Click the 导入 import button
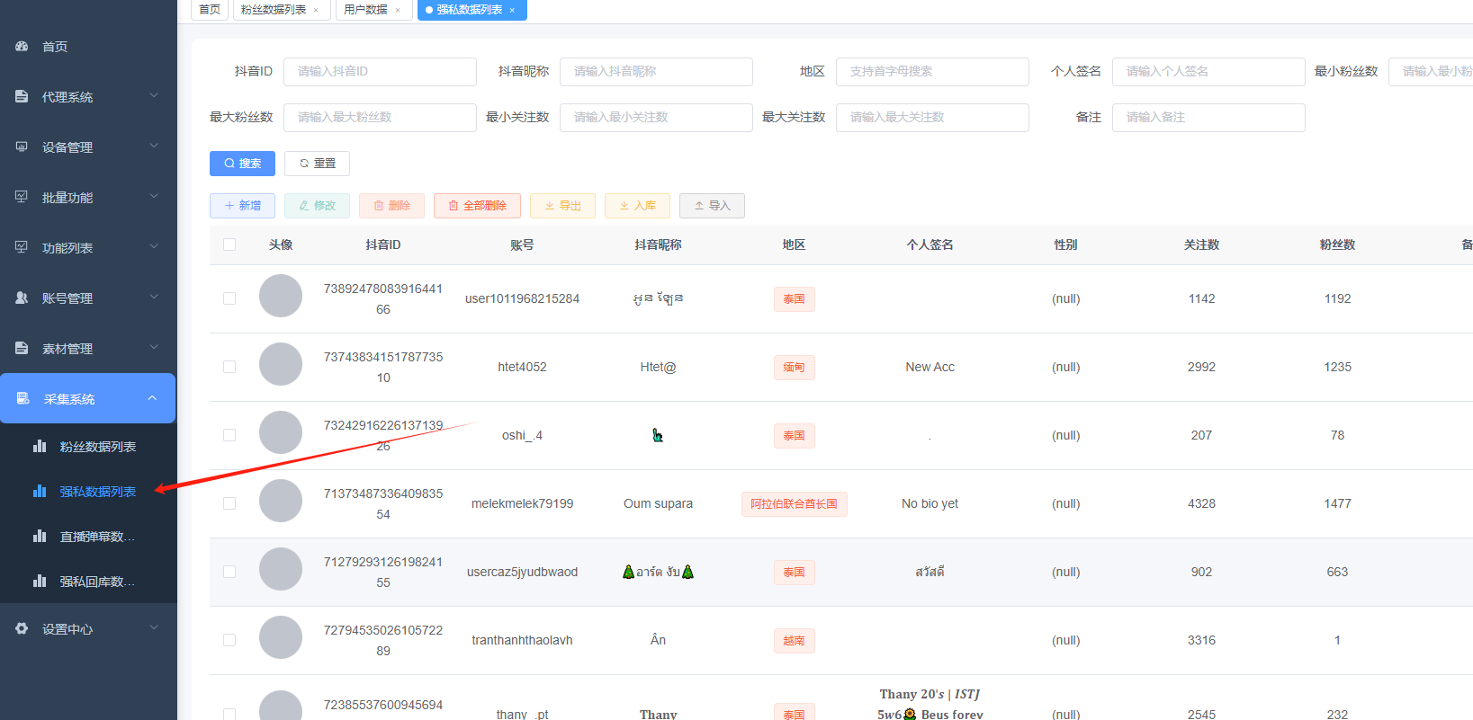1473x720 pixels. coord(712,206)
